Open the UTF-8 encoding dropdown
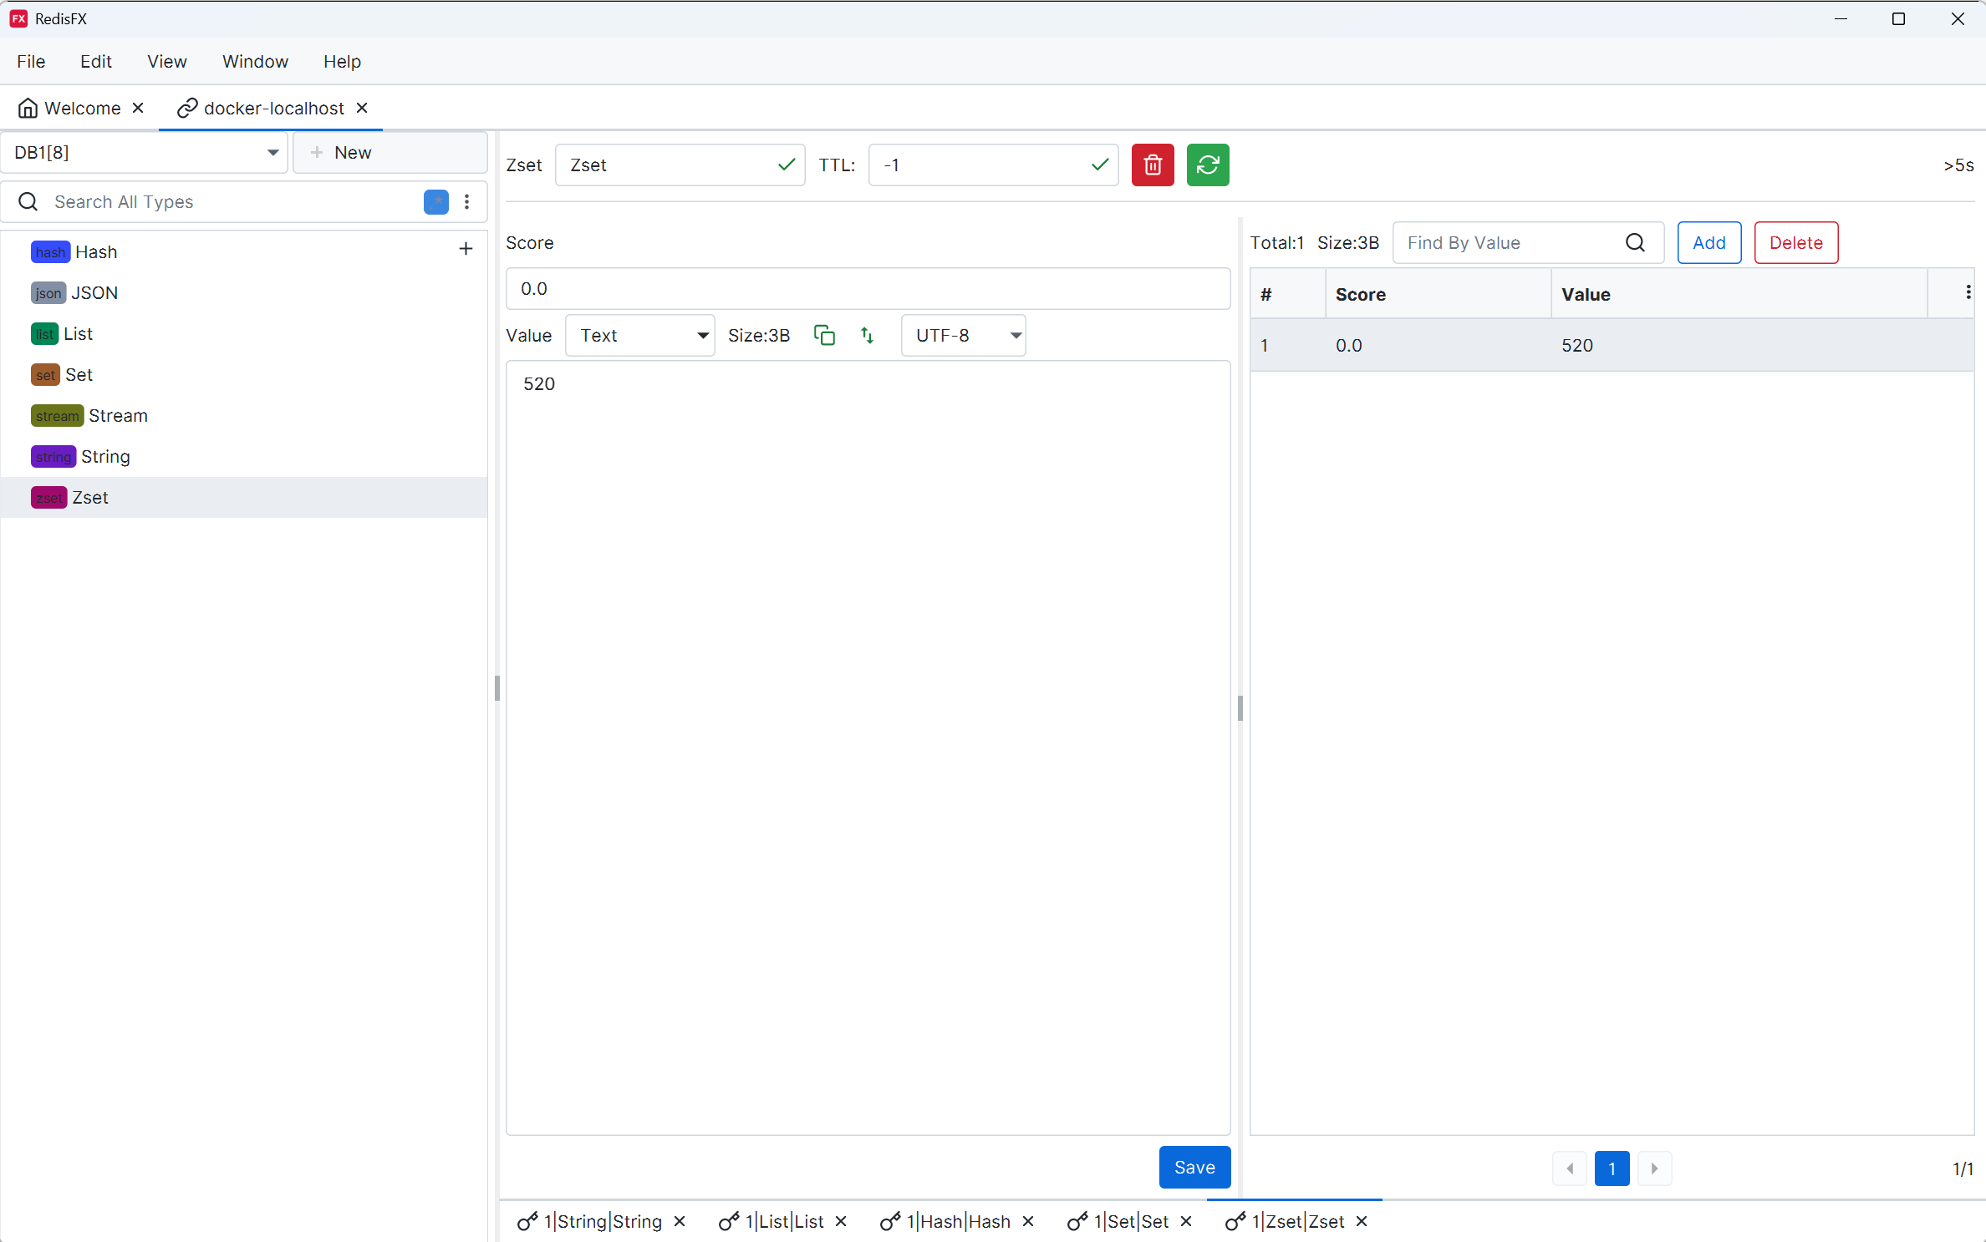Viewport: 1986px width, 1242px height. [964, 336]
